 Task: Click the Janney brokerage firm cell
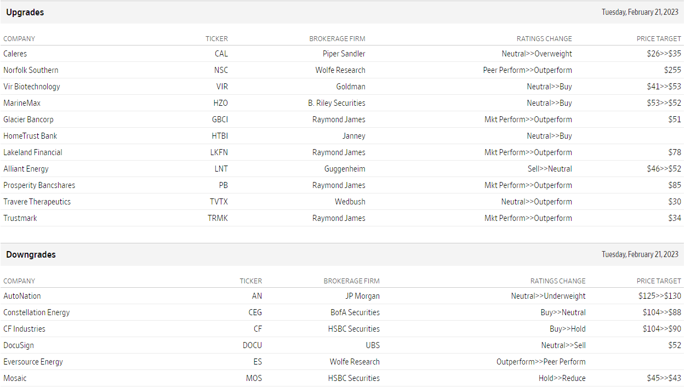click(353, 136)
